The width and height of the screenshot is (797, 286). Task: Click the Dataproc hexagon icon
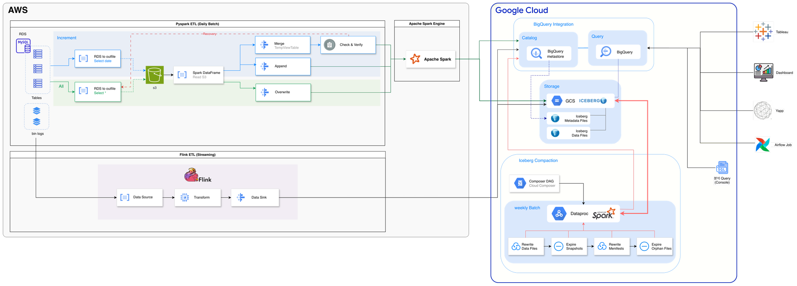click(x=559, y=214)
